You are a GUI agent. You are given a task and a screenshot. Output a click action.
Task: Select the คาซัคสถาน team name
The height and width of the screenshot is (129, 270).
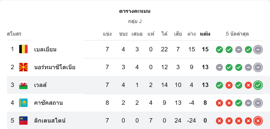(48, 103)
